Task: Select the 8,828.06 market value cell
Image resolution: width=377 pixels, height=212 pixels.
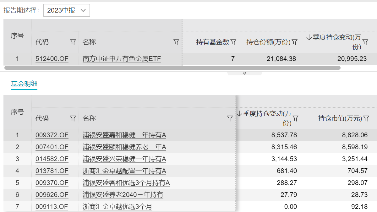Action: point(336,135)
